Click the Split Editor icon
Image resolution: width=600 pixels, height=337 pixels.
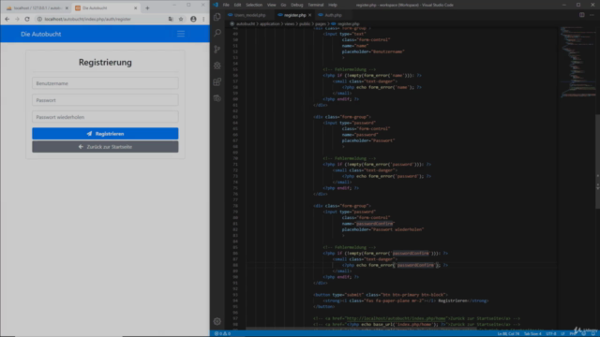click(581, 15)
